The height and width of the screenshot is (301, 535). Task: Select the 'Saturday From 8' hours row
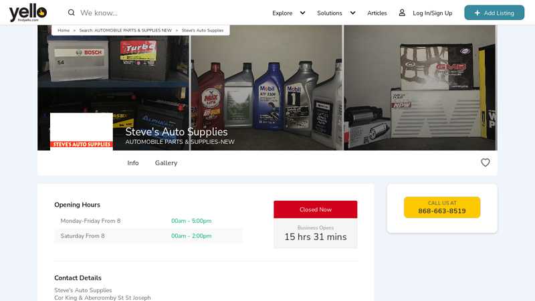point(148,236)
